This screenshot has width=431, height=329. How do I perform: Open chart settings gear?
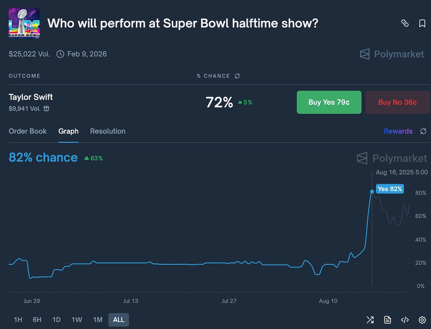[422, 320]
